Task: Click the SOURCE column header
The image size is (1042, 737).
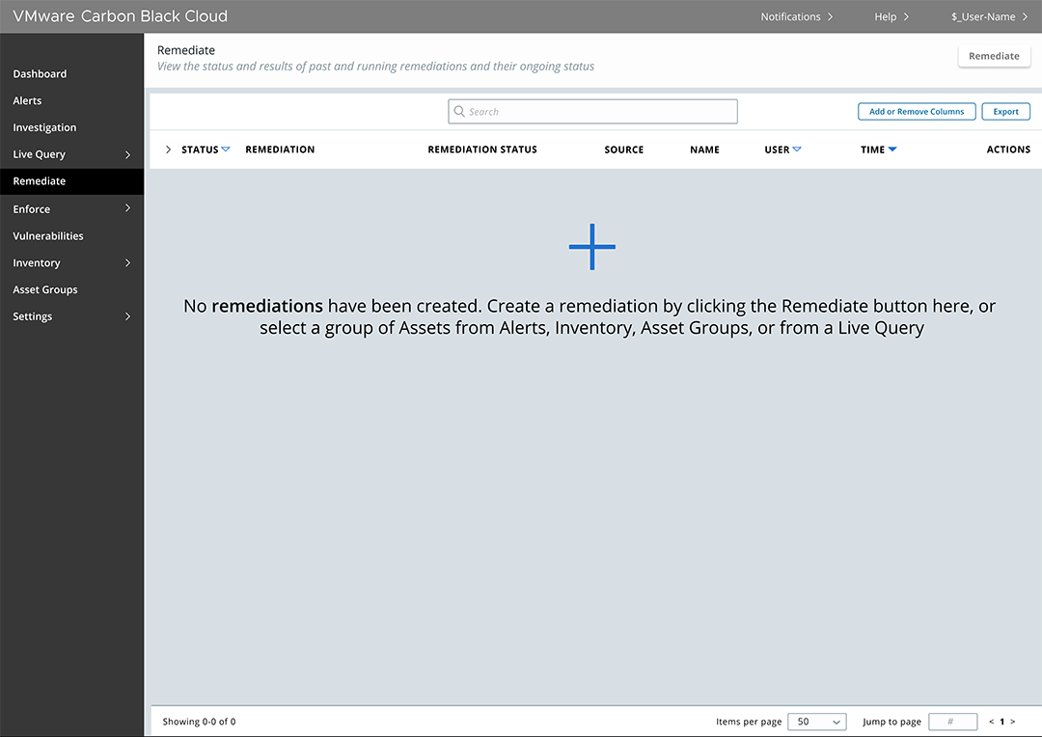Action: [624, 150]
